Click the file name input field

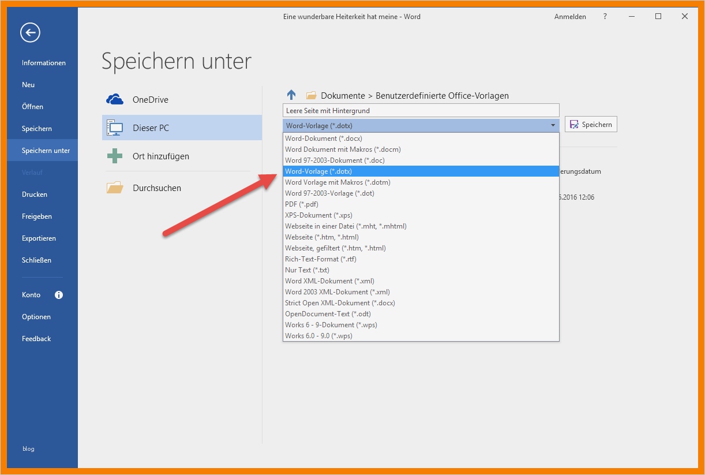[421, 110]
